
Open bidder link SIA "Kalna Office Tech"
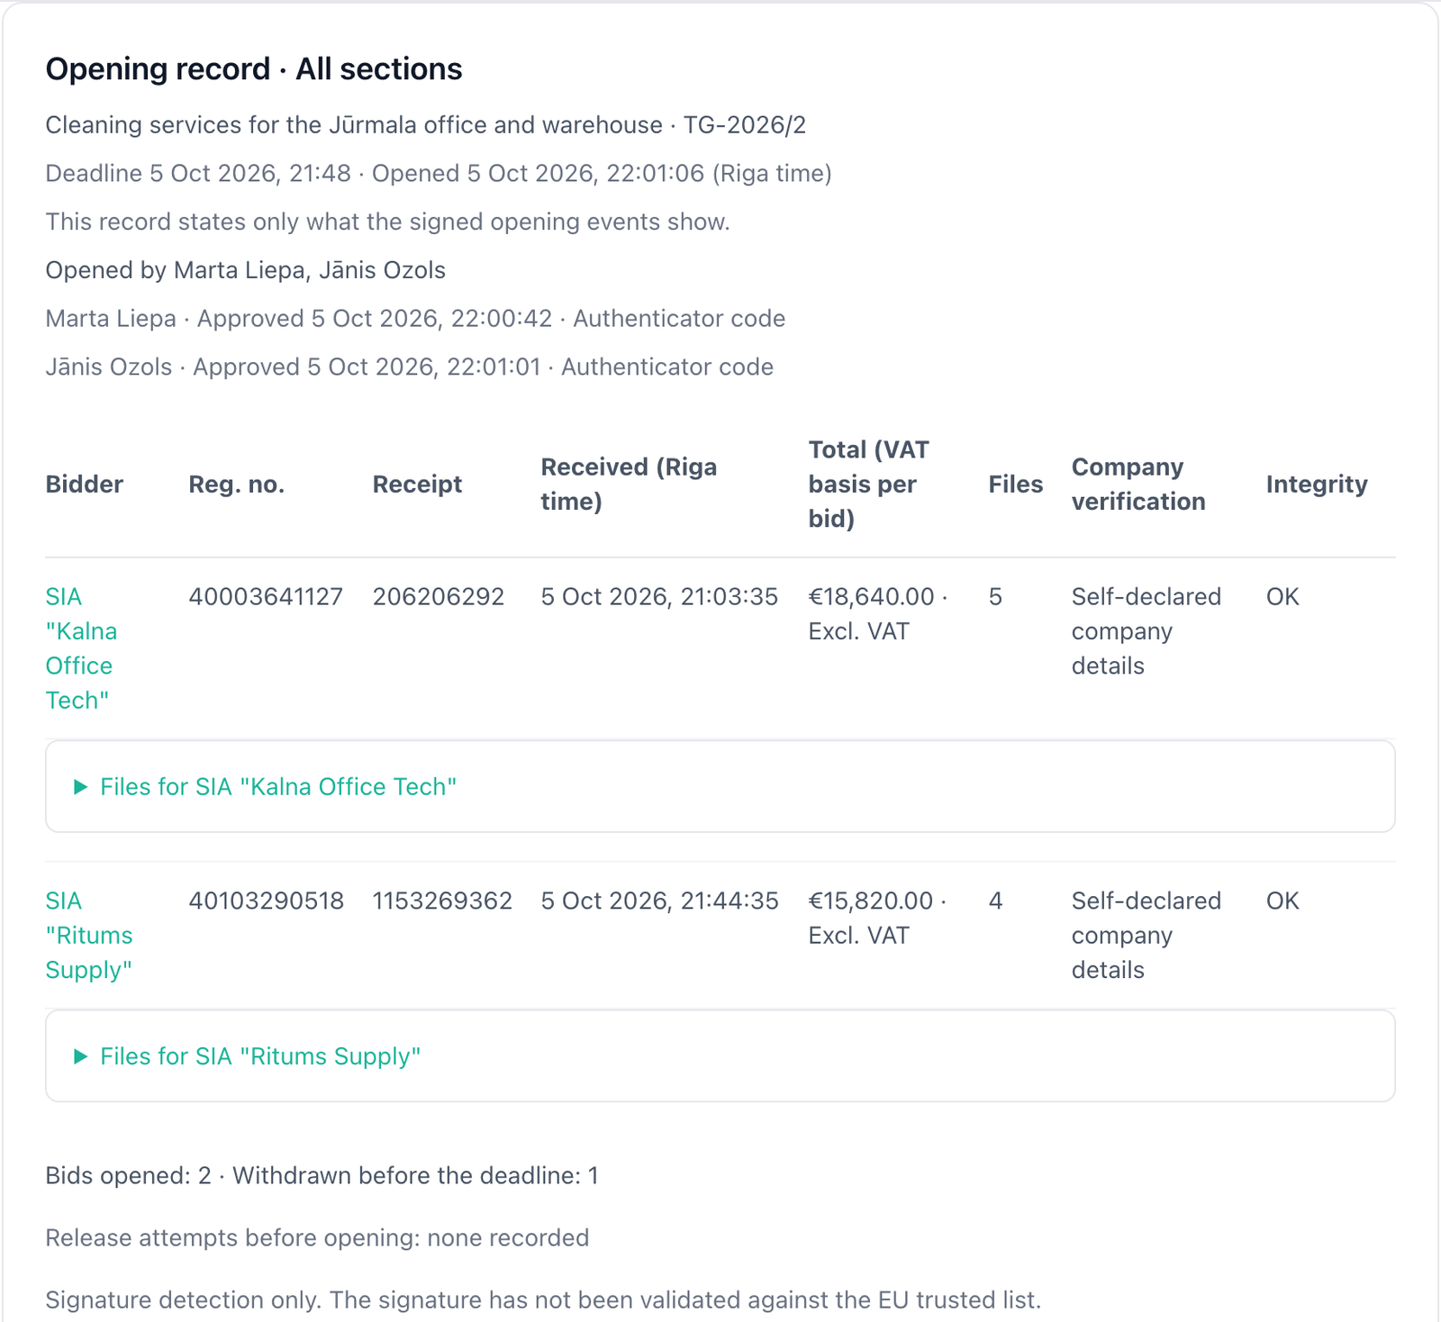(81, 648)
